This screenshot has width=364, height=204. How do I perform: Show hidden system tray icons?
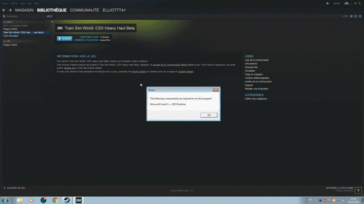pos(315,200)
